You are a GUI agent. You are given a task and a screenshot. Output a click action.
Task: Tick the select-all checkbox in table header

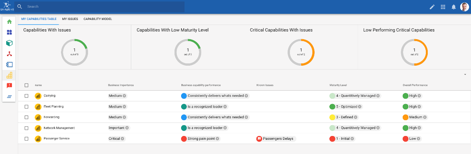27,85
